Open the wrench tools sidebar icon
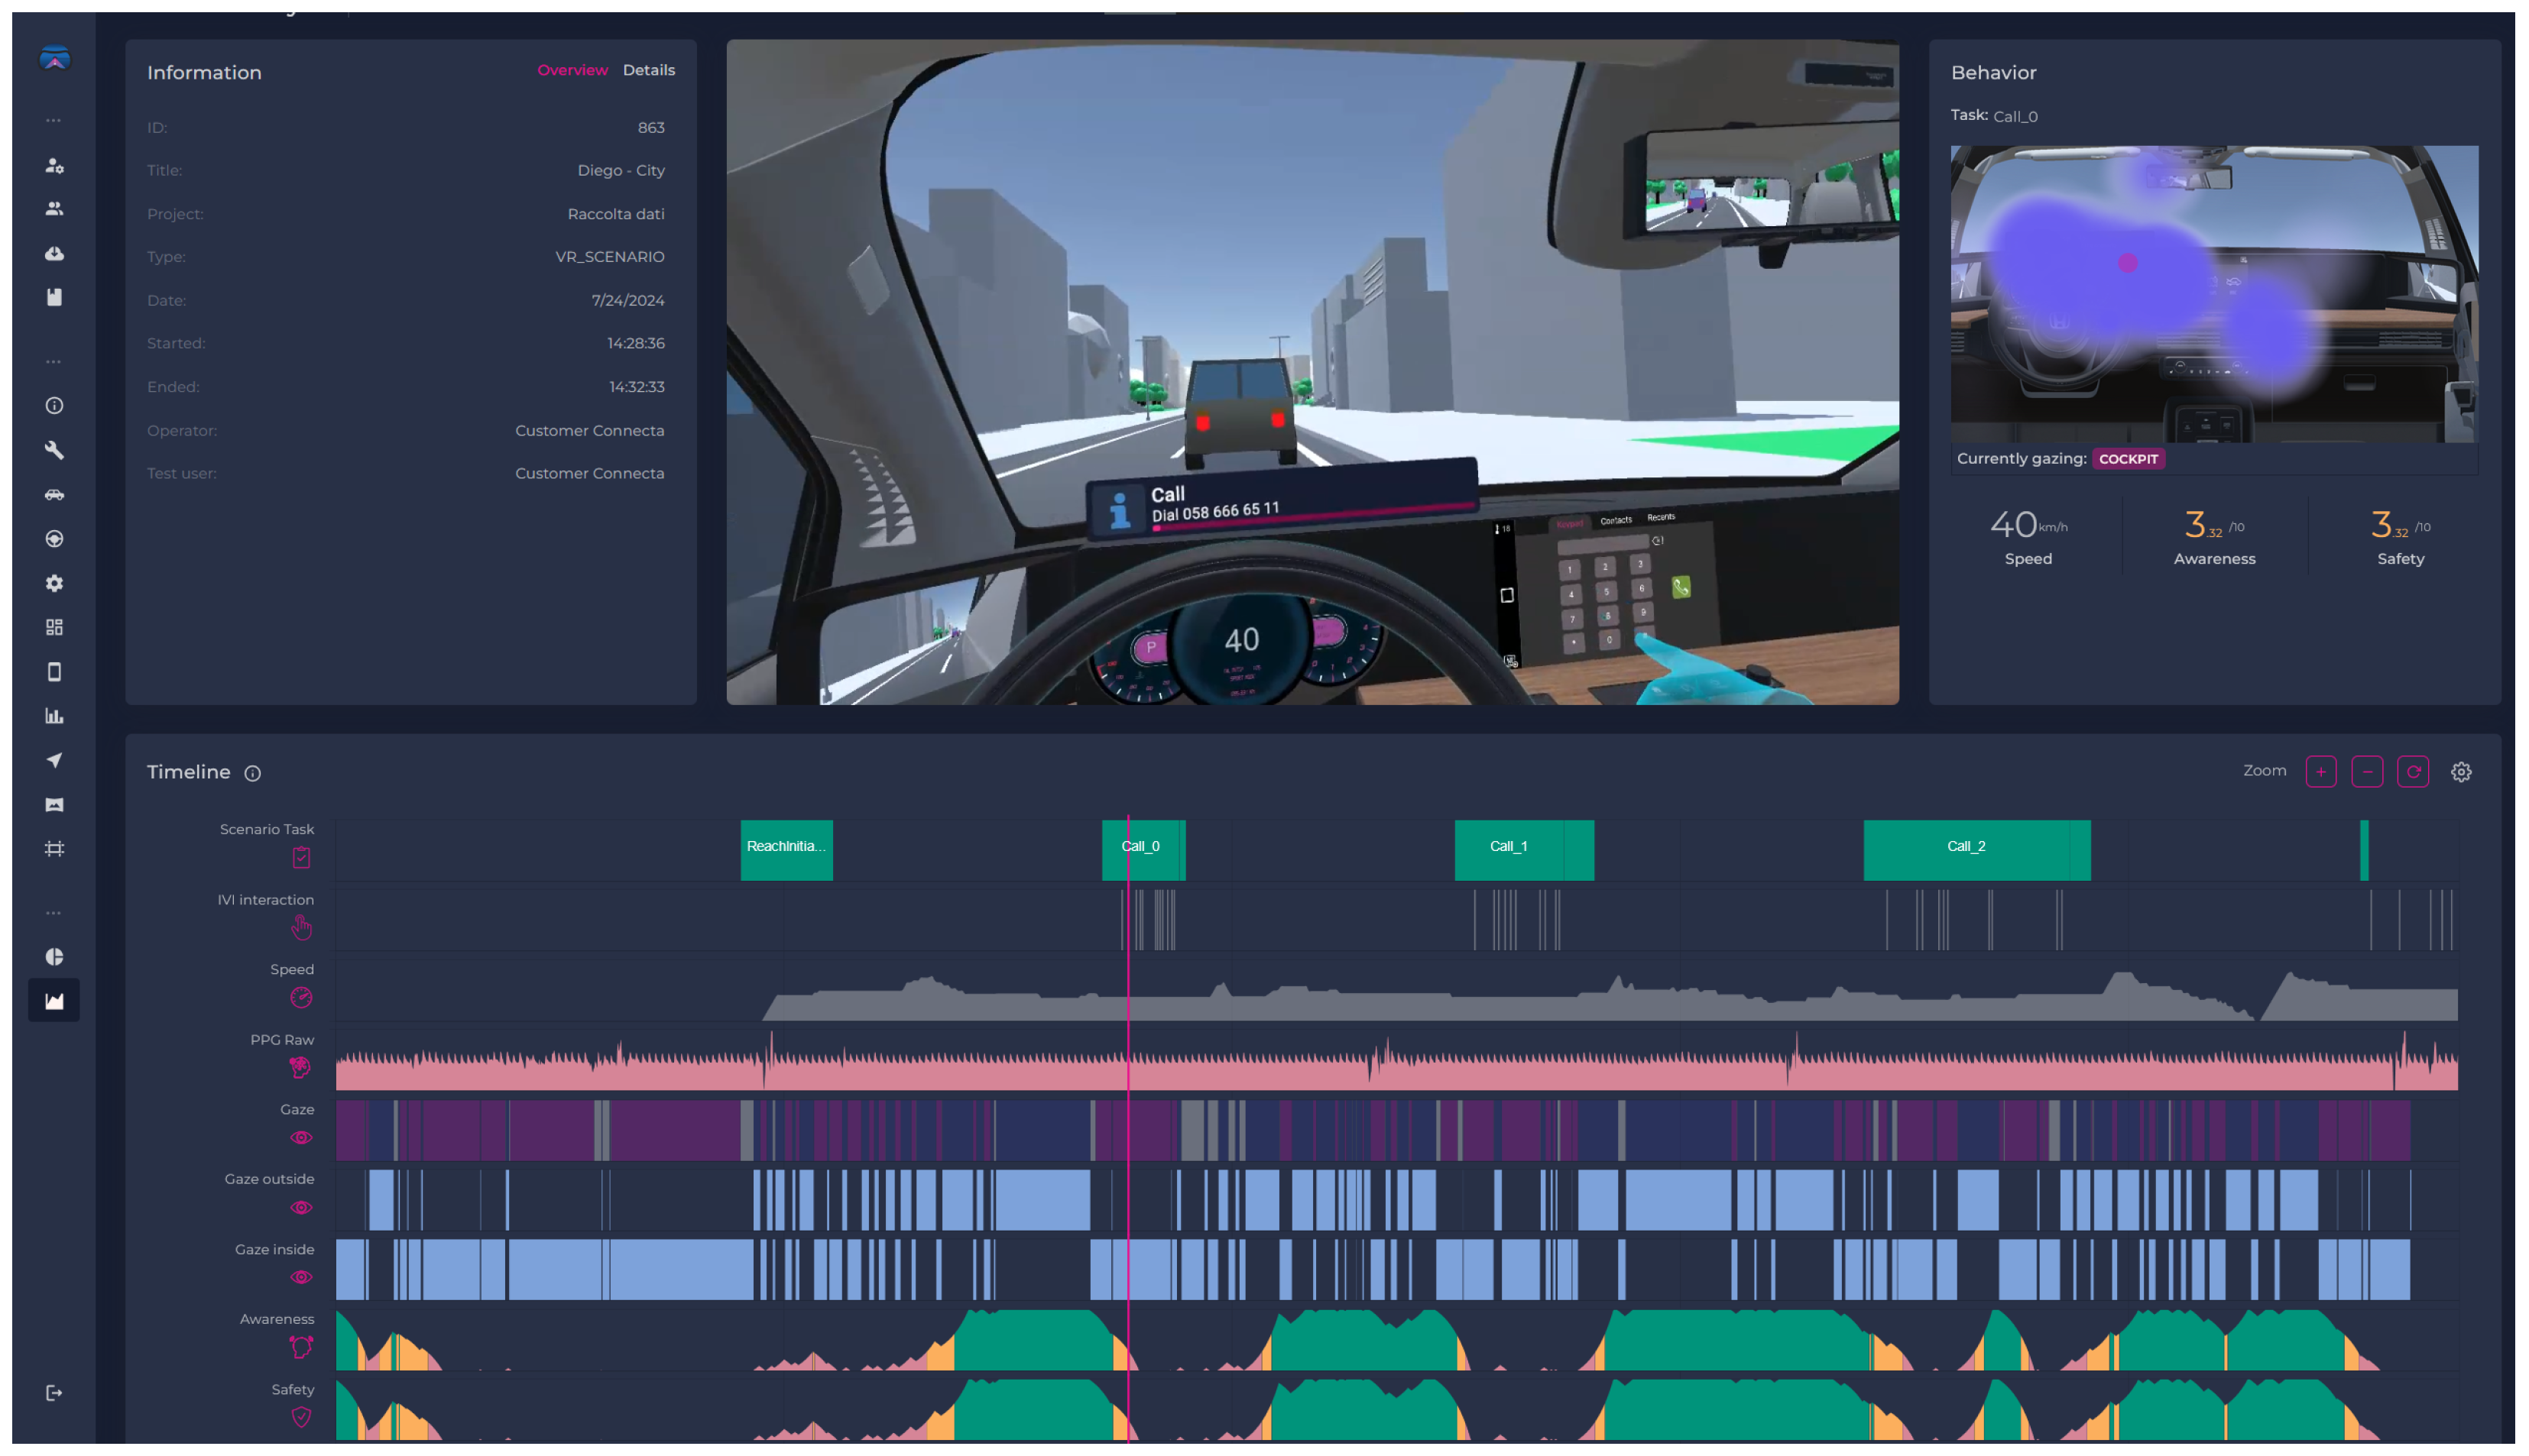The height and width of the screenshot is (1456, 2529). pos(54,450)
